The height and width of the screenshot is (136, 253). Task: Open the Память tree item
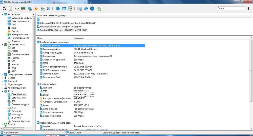[x=15, y=58]
